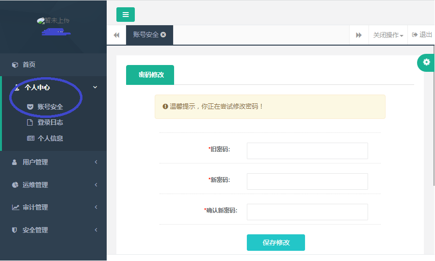This screenshot has height=261, width=435.
Task: Click the 退出 logout link
Action: click(422, 35)
